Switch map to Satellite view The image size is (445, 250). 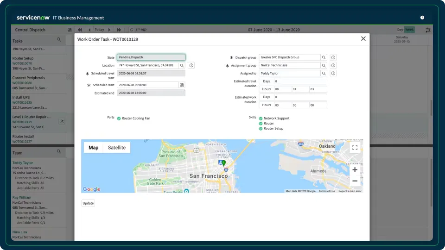117,147
